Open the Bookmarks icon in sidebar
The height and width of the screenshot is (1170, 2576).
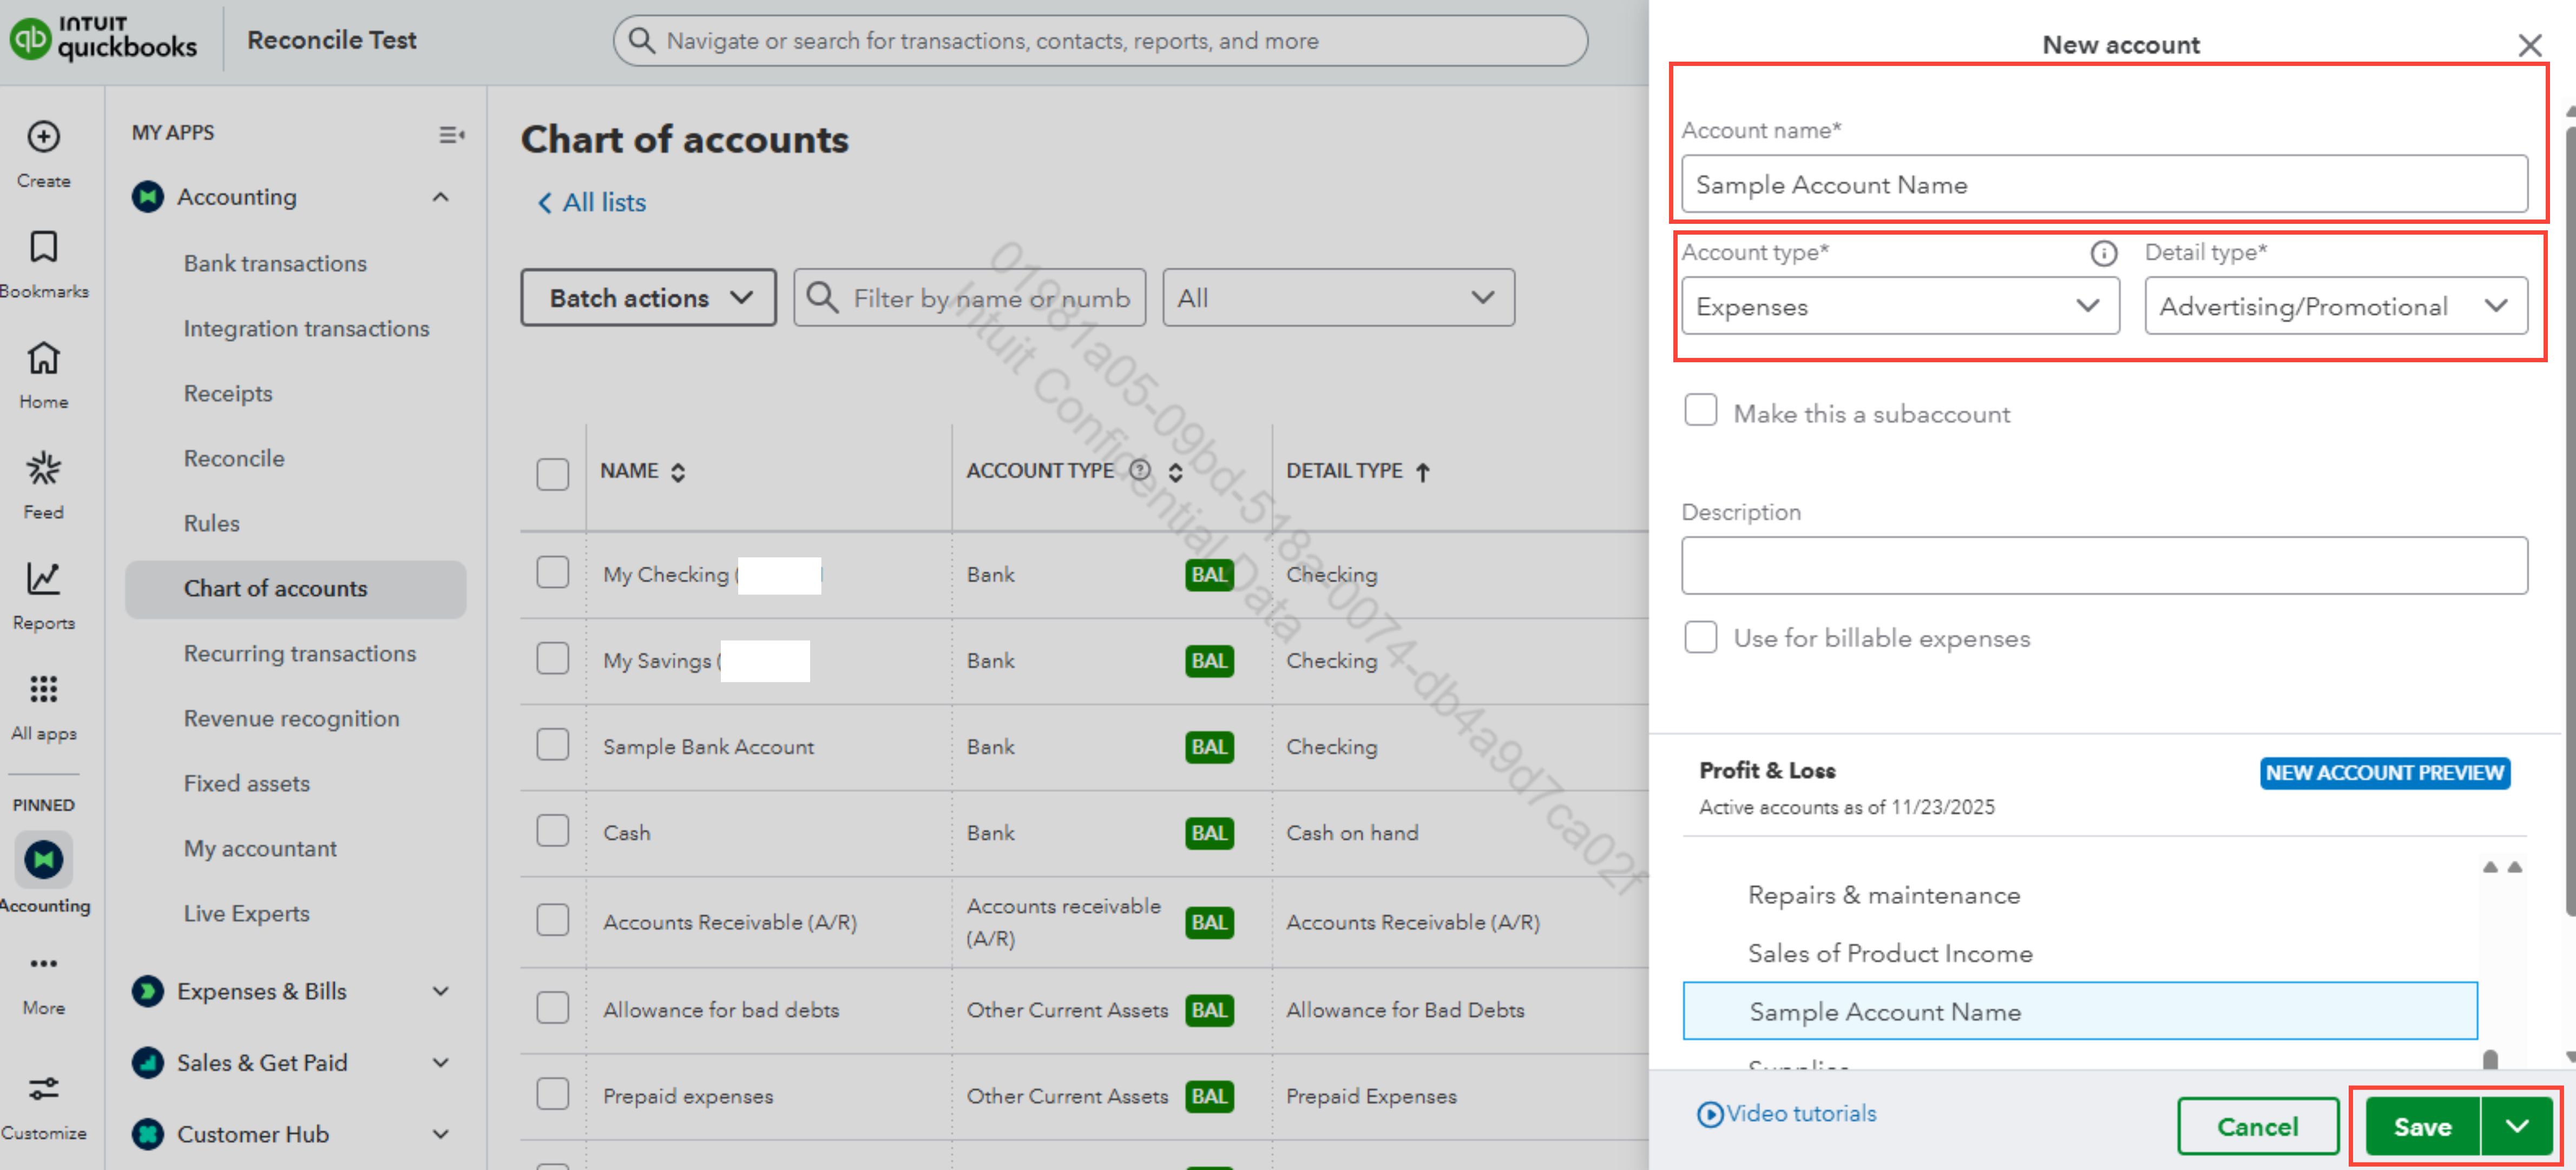pyautogui.click(x=43, y=247)
